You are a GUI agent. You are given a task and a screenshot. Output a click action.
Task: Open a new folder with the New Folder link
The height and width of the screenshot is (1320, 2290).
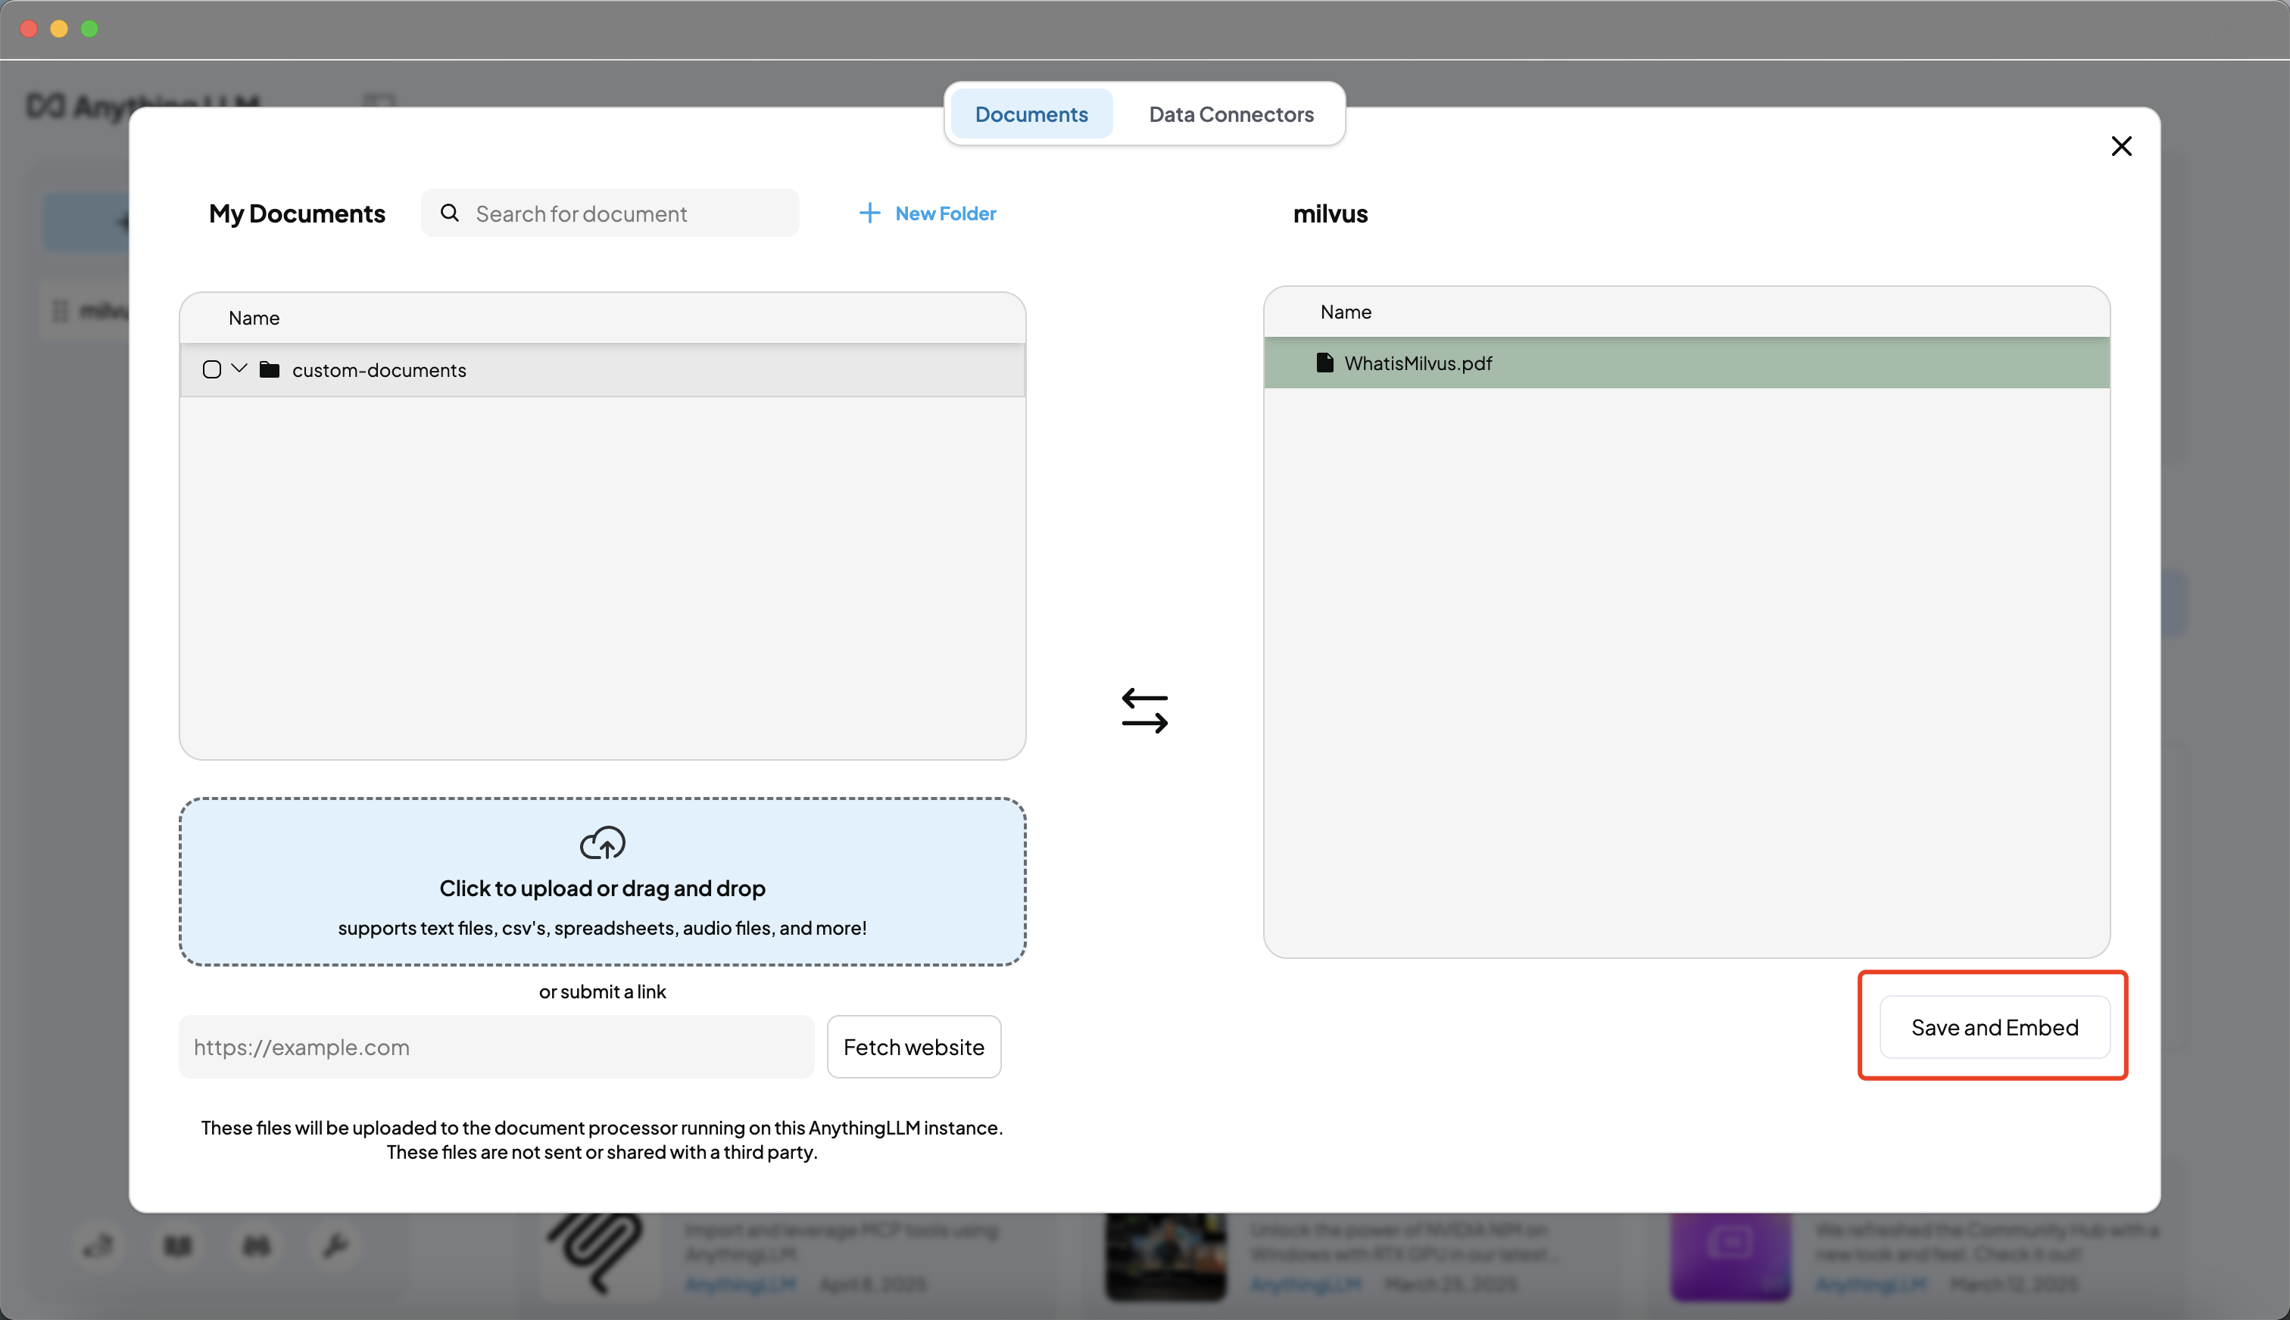(944, 212)
